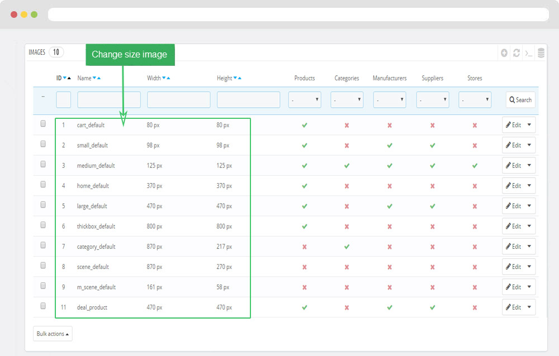559x356 pixels.
Task: Expand Edit options arrow for deal_product
Action: click(529, 307)
